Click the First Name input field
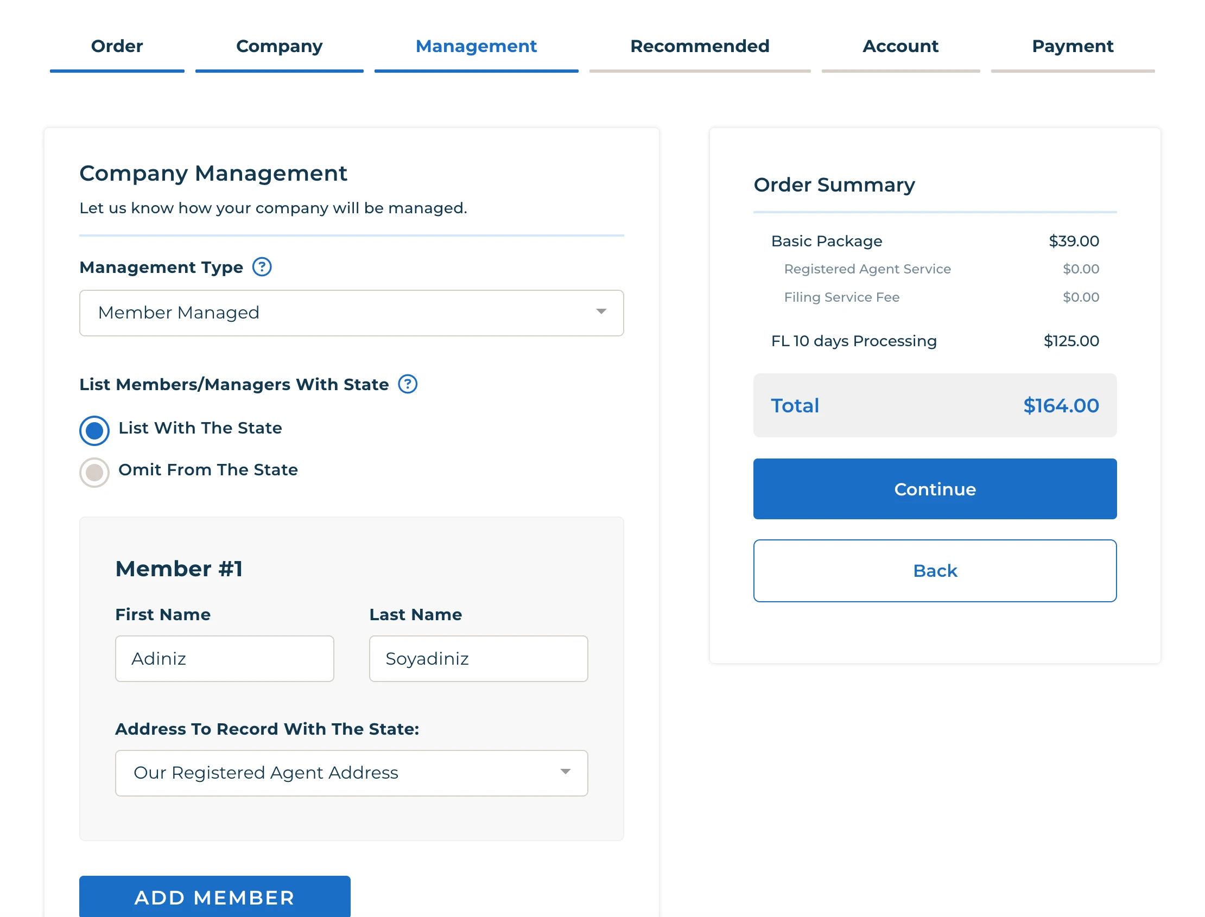This screenshot has height=917, width=1205. point(224,658)
